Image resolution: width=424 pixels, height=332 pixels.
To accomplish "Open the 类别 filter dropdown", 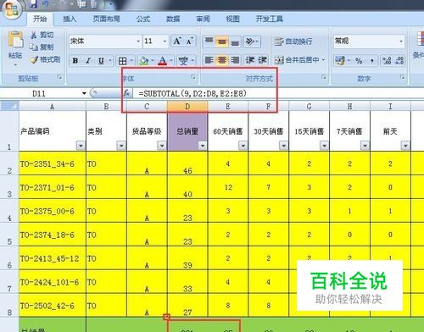I will 121,146.
